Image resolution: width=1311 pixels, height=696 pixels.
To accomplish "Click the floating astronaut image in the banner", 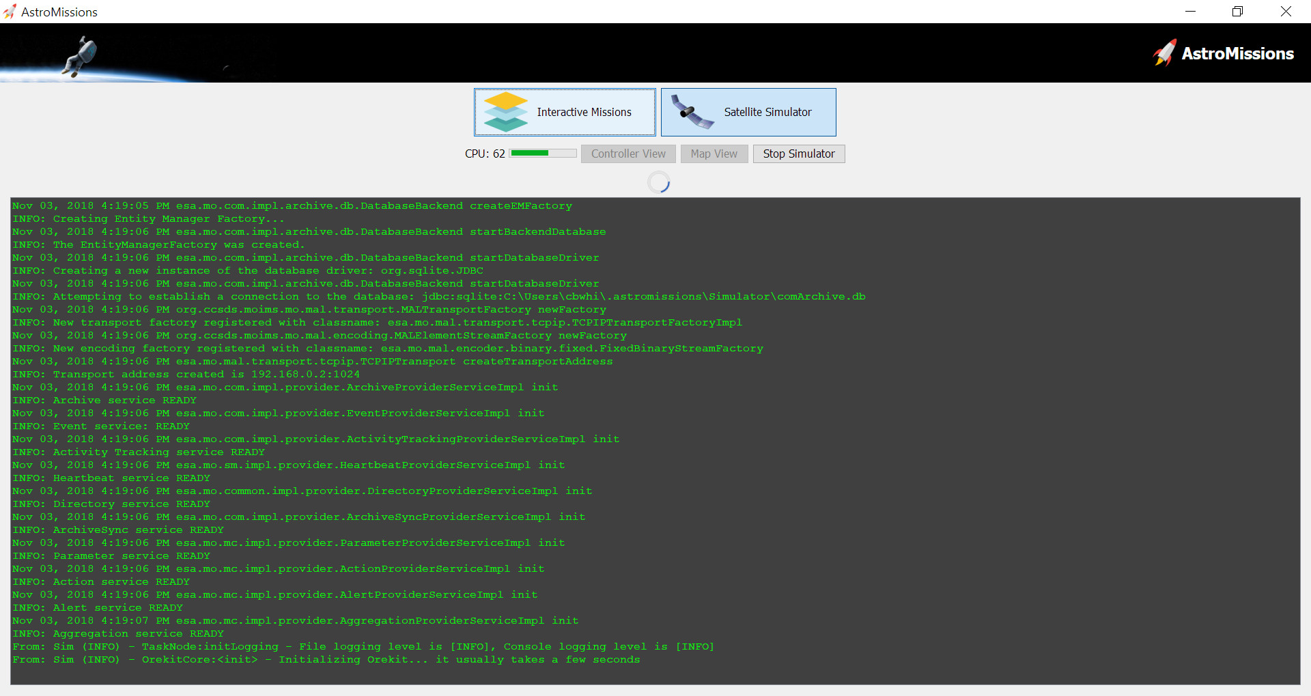I will (x=81, y=56).
